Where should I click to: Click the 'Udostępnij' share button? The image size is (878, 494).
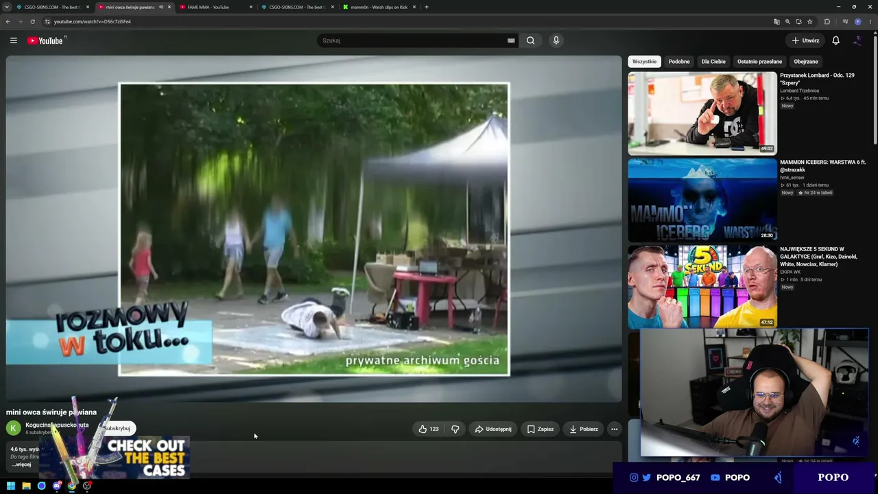tap(493, 429)
